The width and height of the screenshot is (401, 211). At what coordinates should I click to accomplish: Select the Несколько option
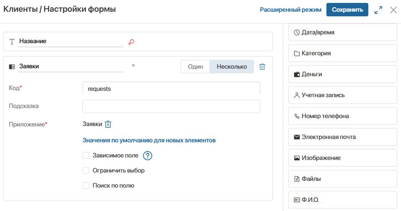[x=232, y=67]
